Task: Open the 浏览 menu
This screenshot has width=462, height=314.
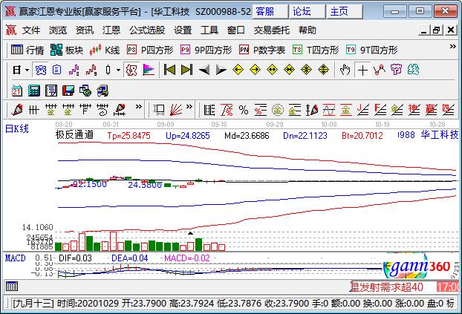Action: tap(58, 30)
